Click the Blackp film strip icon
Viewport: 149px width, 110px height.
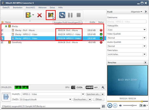(x=9, y=26)
